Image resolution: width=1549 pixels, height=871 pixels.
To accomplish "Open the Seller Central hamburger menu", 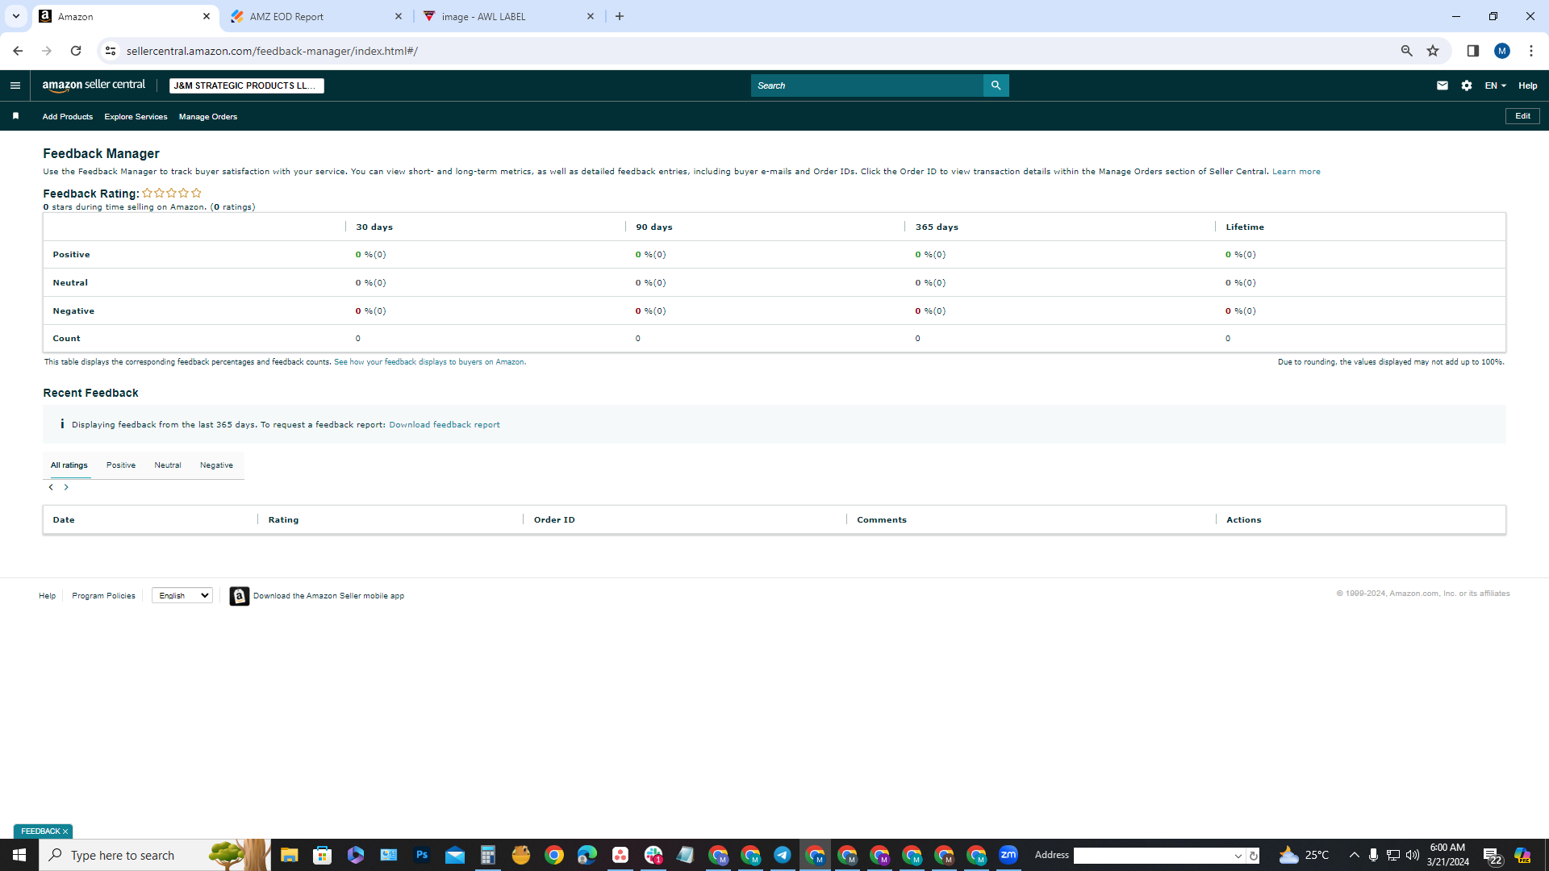I will point(15,85).
